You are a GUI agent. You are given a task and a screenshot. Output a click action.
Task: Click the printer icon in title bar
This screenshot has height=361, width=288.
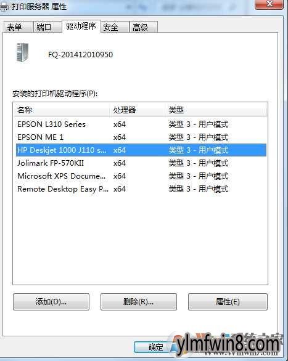click(x=4, y=7)
